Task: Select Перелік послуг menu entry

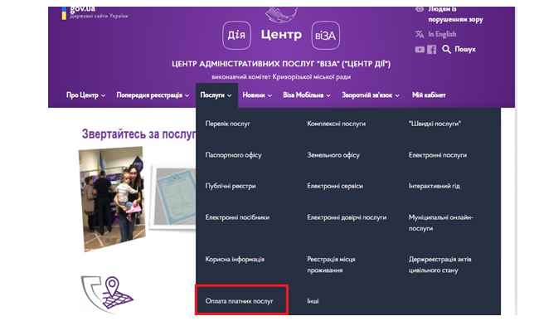Action: pos(227,124)
